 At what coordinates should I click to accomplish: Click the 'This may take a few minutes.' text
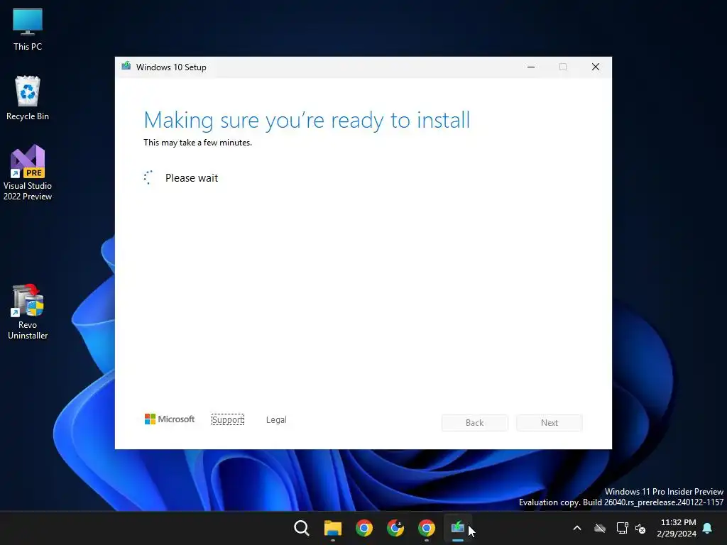pos(197,143)
